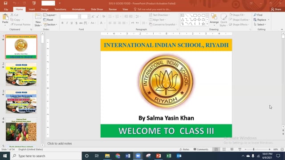
Task: Toggle Bold formatting
Action: click(62, 23)
